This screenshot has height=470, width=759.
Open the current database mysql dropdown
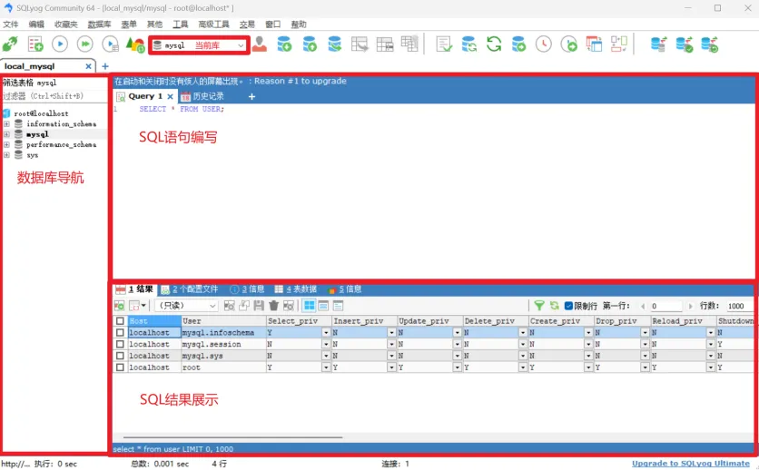click(x=199, y=45)
